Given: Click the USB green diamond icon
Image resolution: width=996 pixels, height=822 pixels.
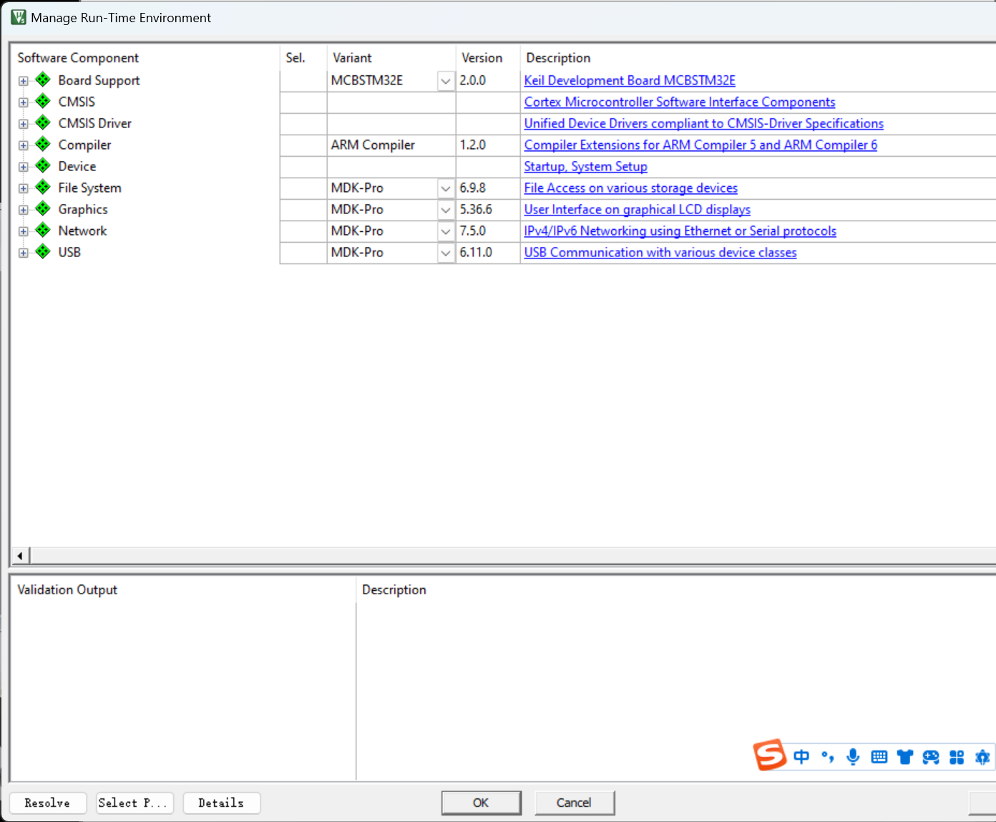Looking at the screenshot, I should (x=43, y=252).
